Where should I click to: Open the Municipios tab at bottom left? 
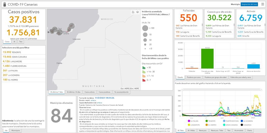point(16,131)
